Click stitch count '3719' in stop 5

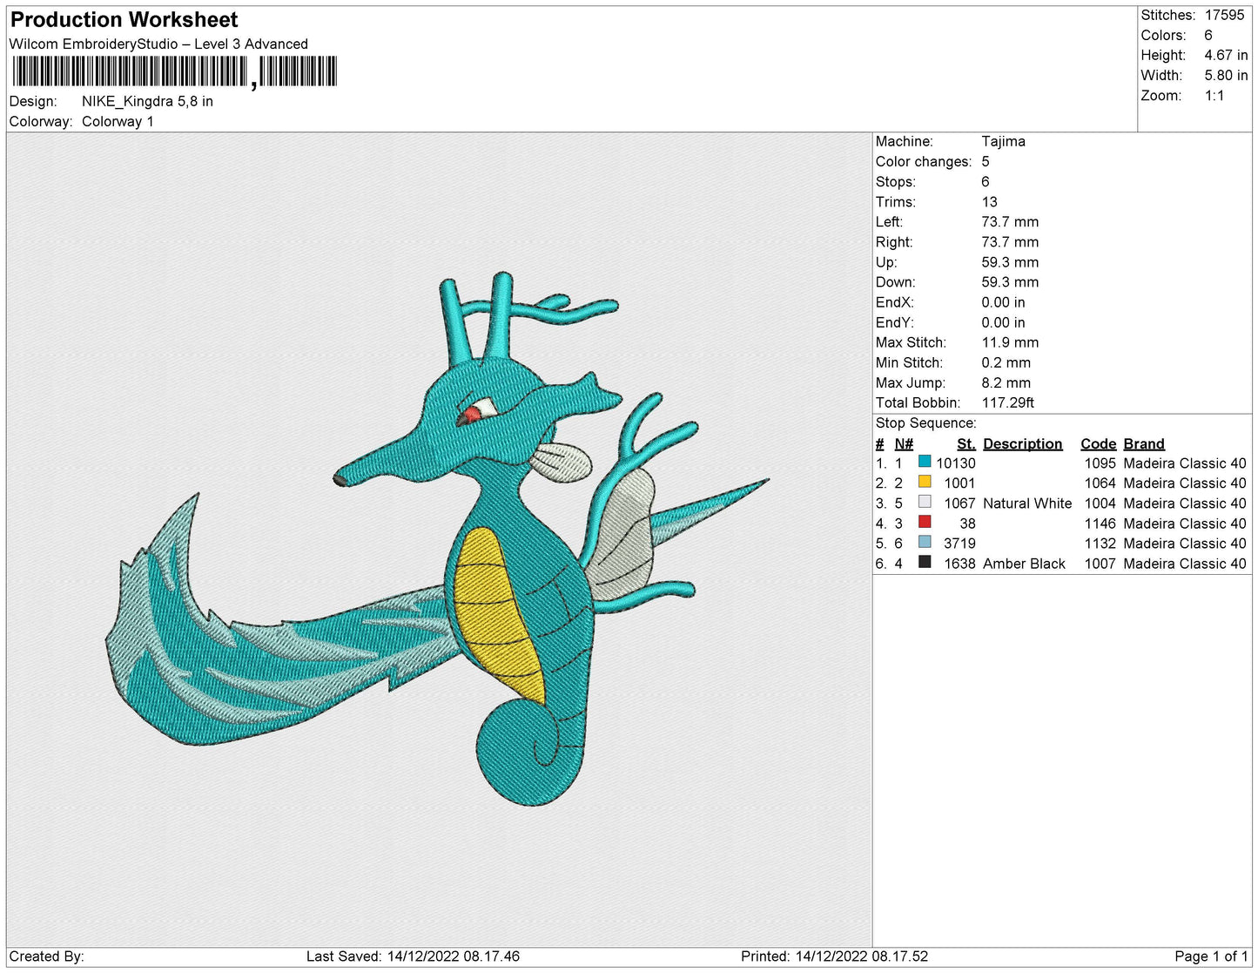(959, 544)
